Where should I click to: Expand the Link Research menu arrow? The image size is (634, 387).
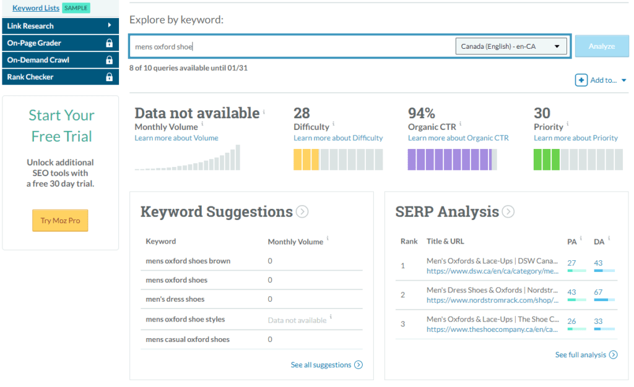coord(109,25)
